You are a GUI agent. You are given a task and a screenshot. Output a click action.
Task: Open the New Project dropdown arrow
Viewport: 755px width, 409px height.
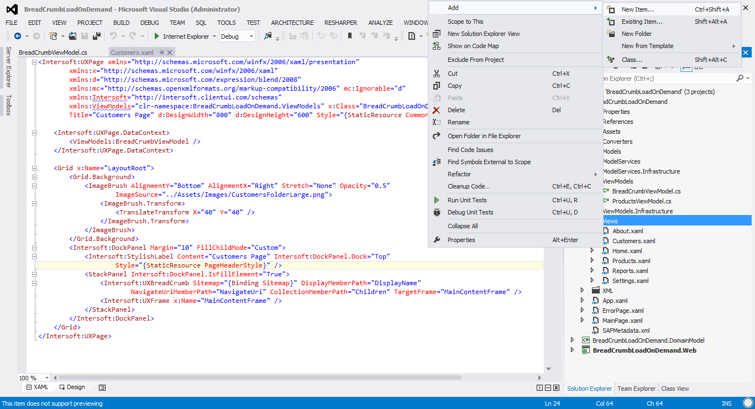pyautogui.click(x=62, y=36)
